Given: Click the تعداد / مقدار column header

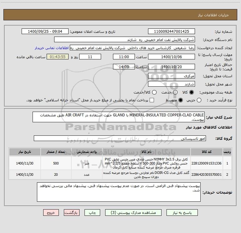Looking at the screenshot, I should pos(56,152).
